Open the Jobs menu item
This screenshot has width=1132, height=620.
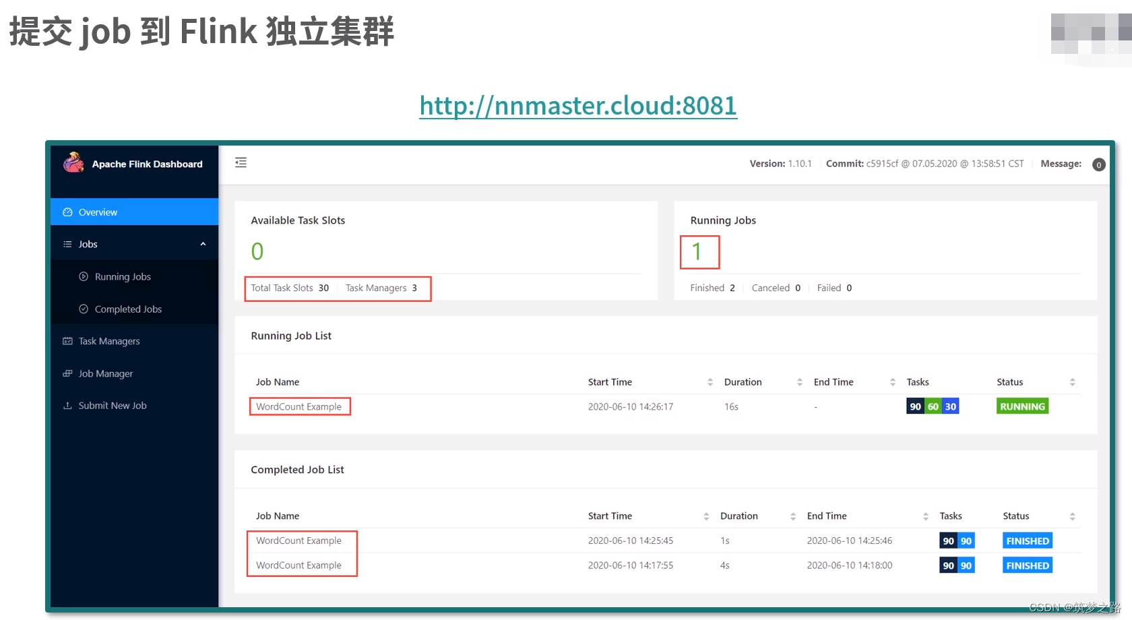pos(134,244)
